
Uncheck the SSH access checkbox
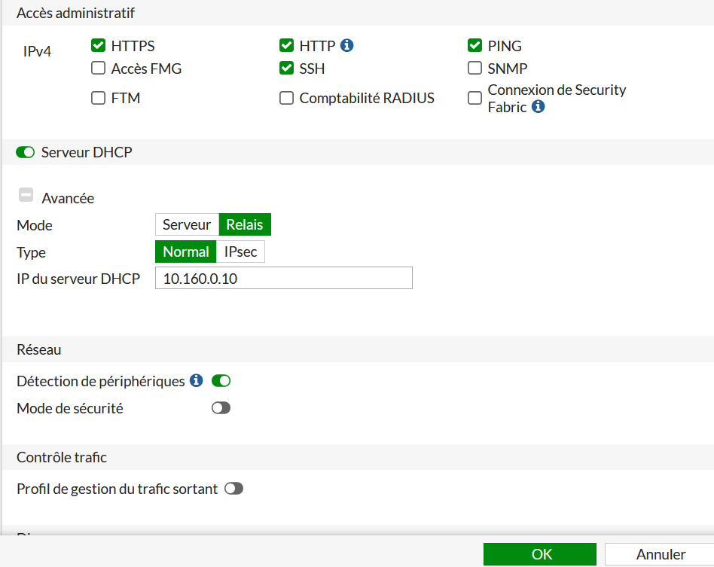coord(286,69)
